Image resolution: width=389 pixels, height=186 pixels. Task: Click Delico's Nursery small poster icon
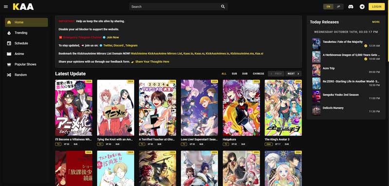[316, 110]
